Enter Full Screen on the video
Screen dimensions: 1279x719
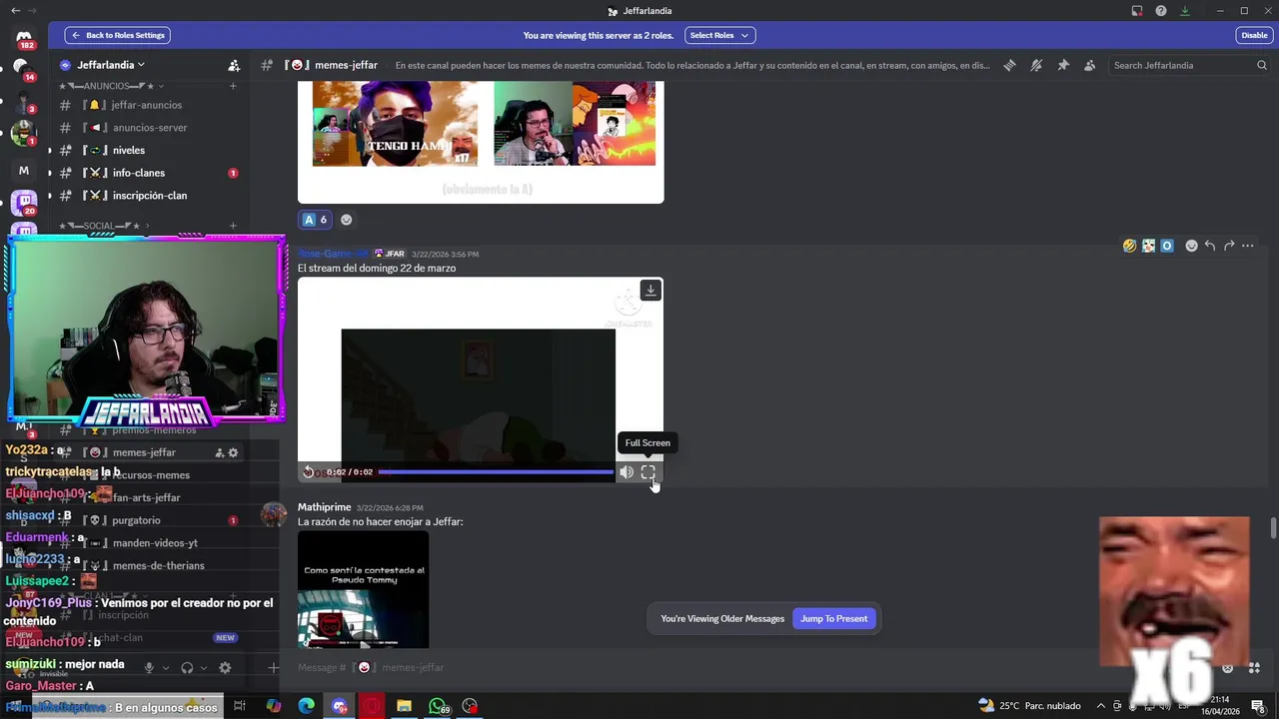pyautogui.click(x=647, y=472)
